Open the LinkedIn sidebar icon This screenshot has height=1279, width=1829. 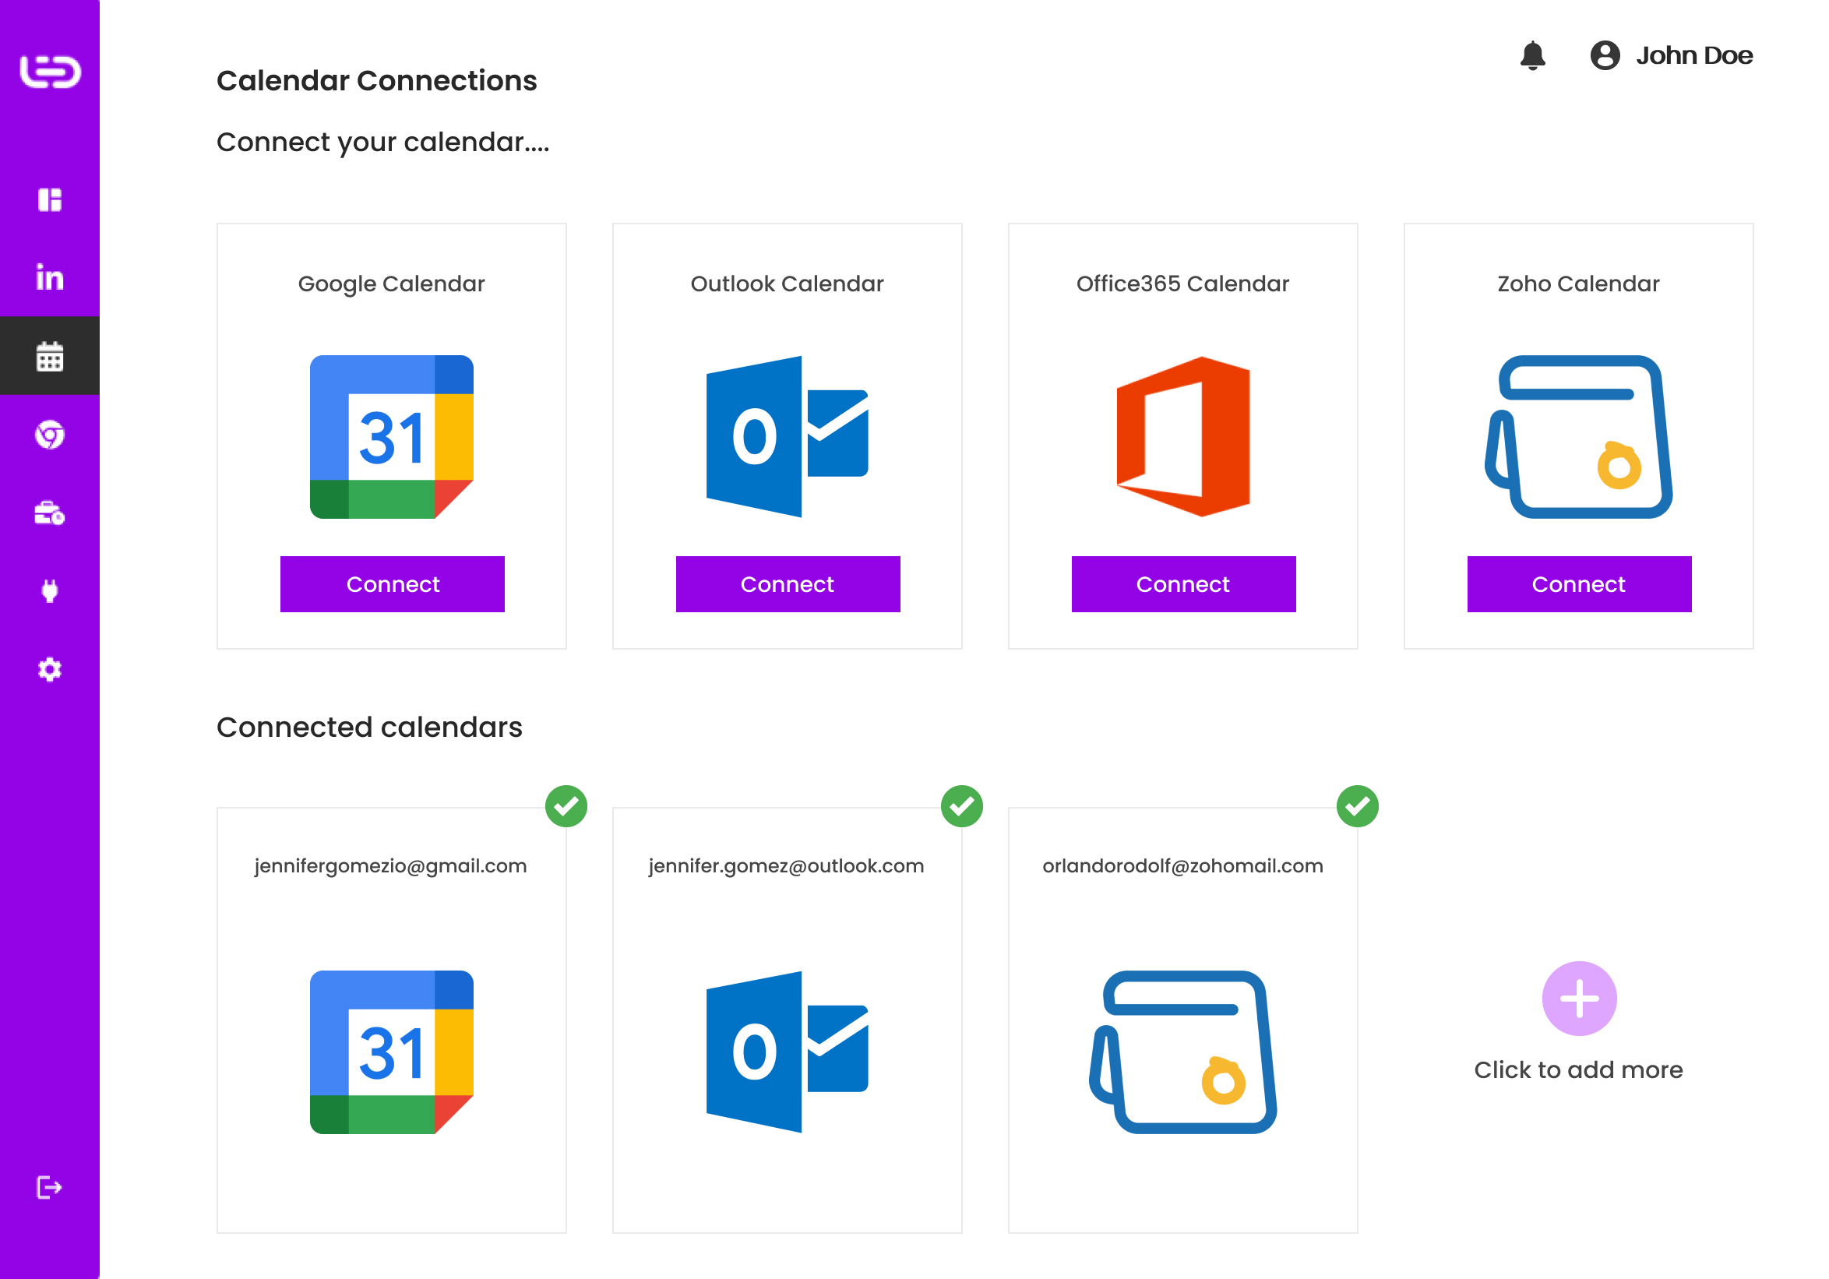point(49,278)
